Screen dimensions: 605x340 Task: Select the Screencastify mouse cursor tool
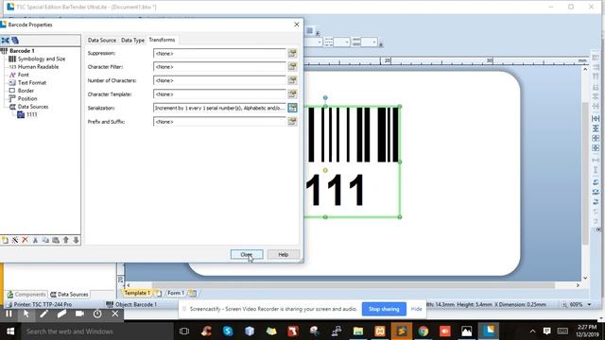[x=26, y=314]
